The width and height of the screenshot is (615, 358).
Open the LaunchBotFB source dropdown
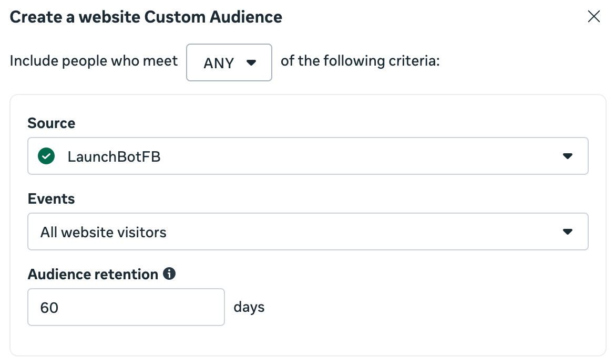tap(307, 156)
